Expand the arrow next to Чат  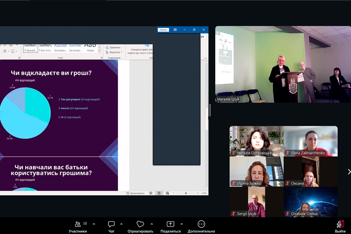(121, 224)
